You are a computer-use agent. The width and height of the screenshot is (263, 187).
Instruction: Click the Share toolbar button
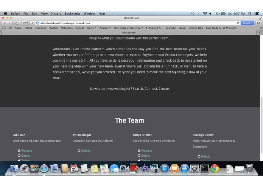coord(25,23)
